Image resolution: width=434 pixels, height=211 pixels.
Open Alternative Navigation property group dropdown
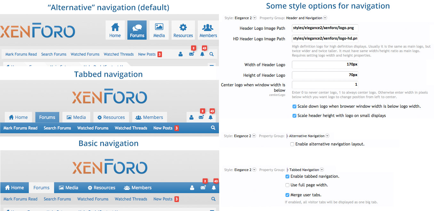point(327,136)
